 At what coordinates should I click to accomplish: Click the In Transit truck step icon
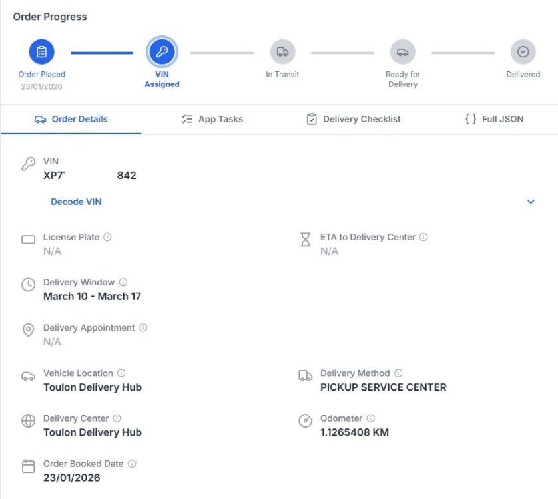pyautogui.click(x=282, y=52)
